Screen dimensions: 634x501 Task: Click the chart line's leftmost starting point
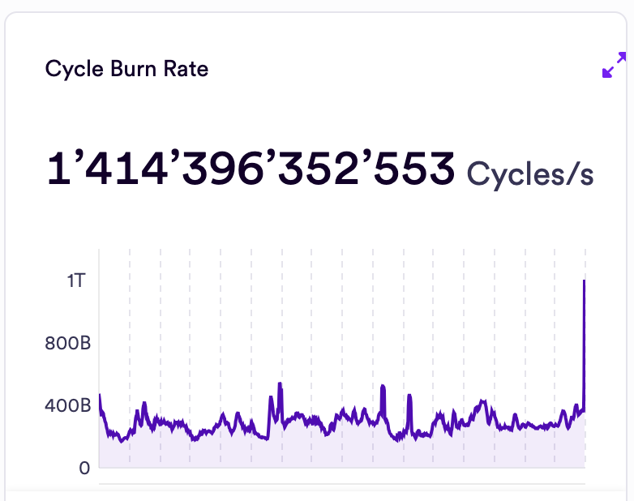[100, 396]
